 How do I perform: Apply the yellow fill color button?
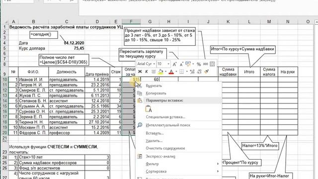click(x=160, y=72)
